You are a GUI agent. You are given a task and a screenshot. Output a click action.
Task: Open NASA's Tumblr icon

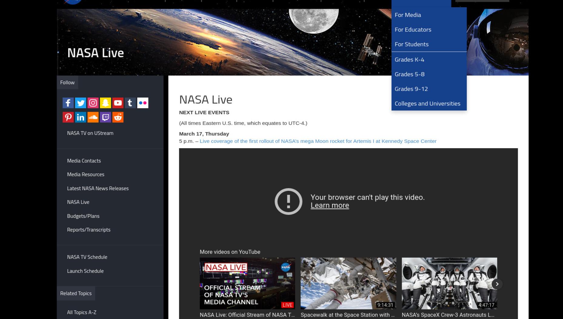click(x=130, y=103)
